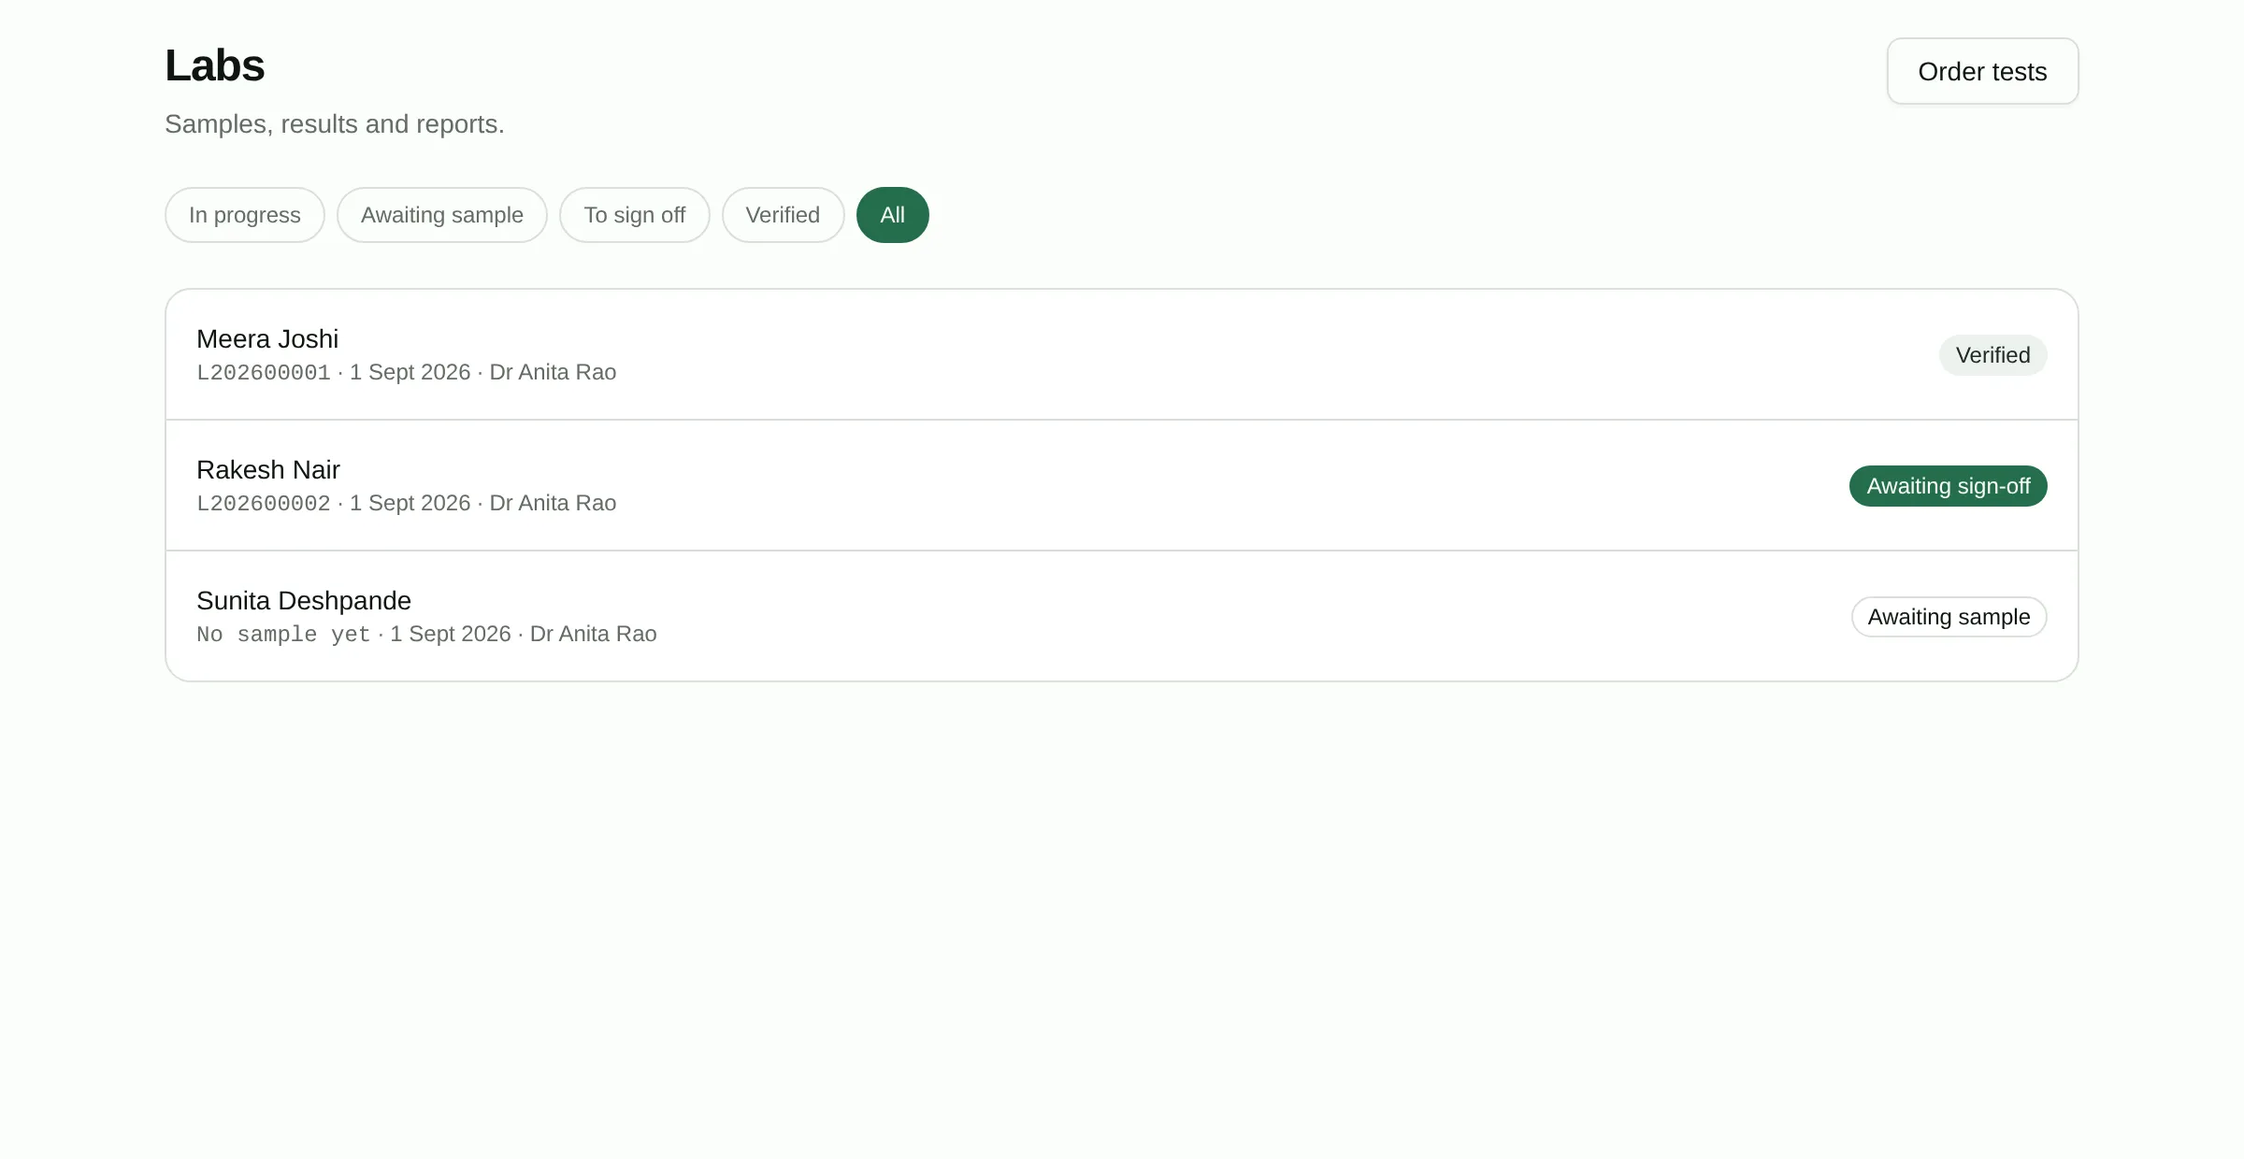Select the All filter chip

pos(893,215)
